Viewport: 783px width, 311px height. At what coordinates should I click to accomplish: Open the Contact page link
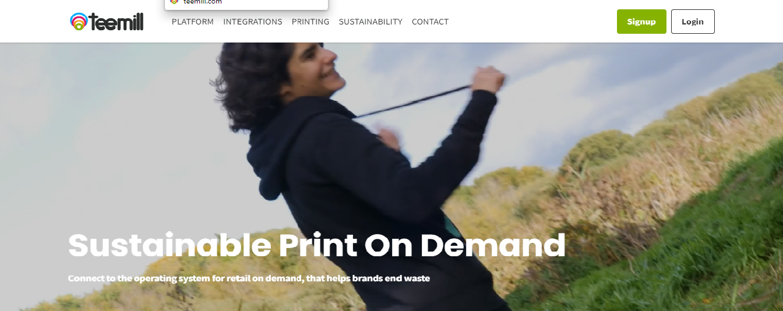(430, 22)
